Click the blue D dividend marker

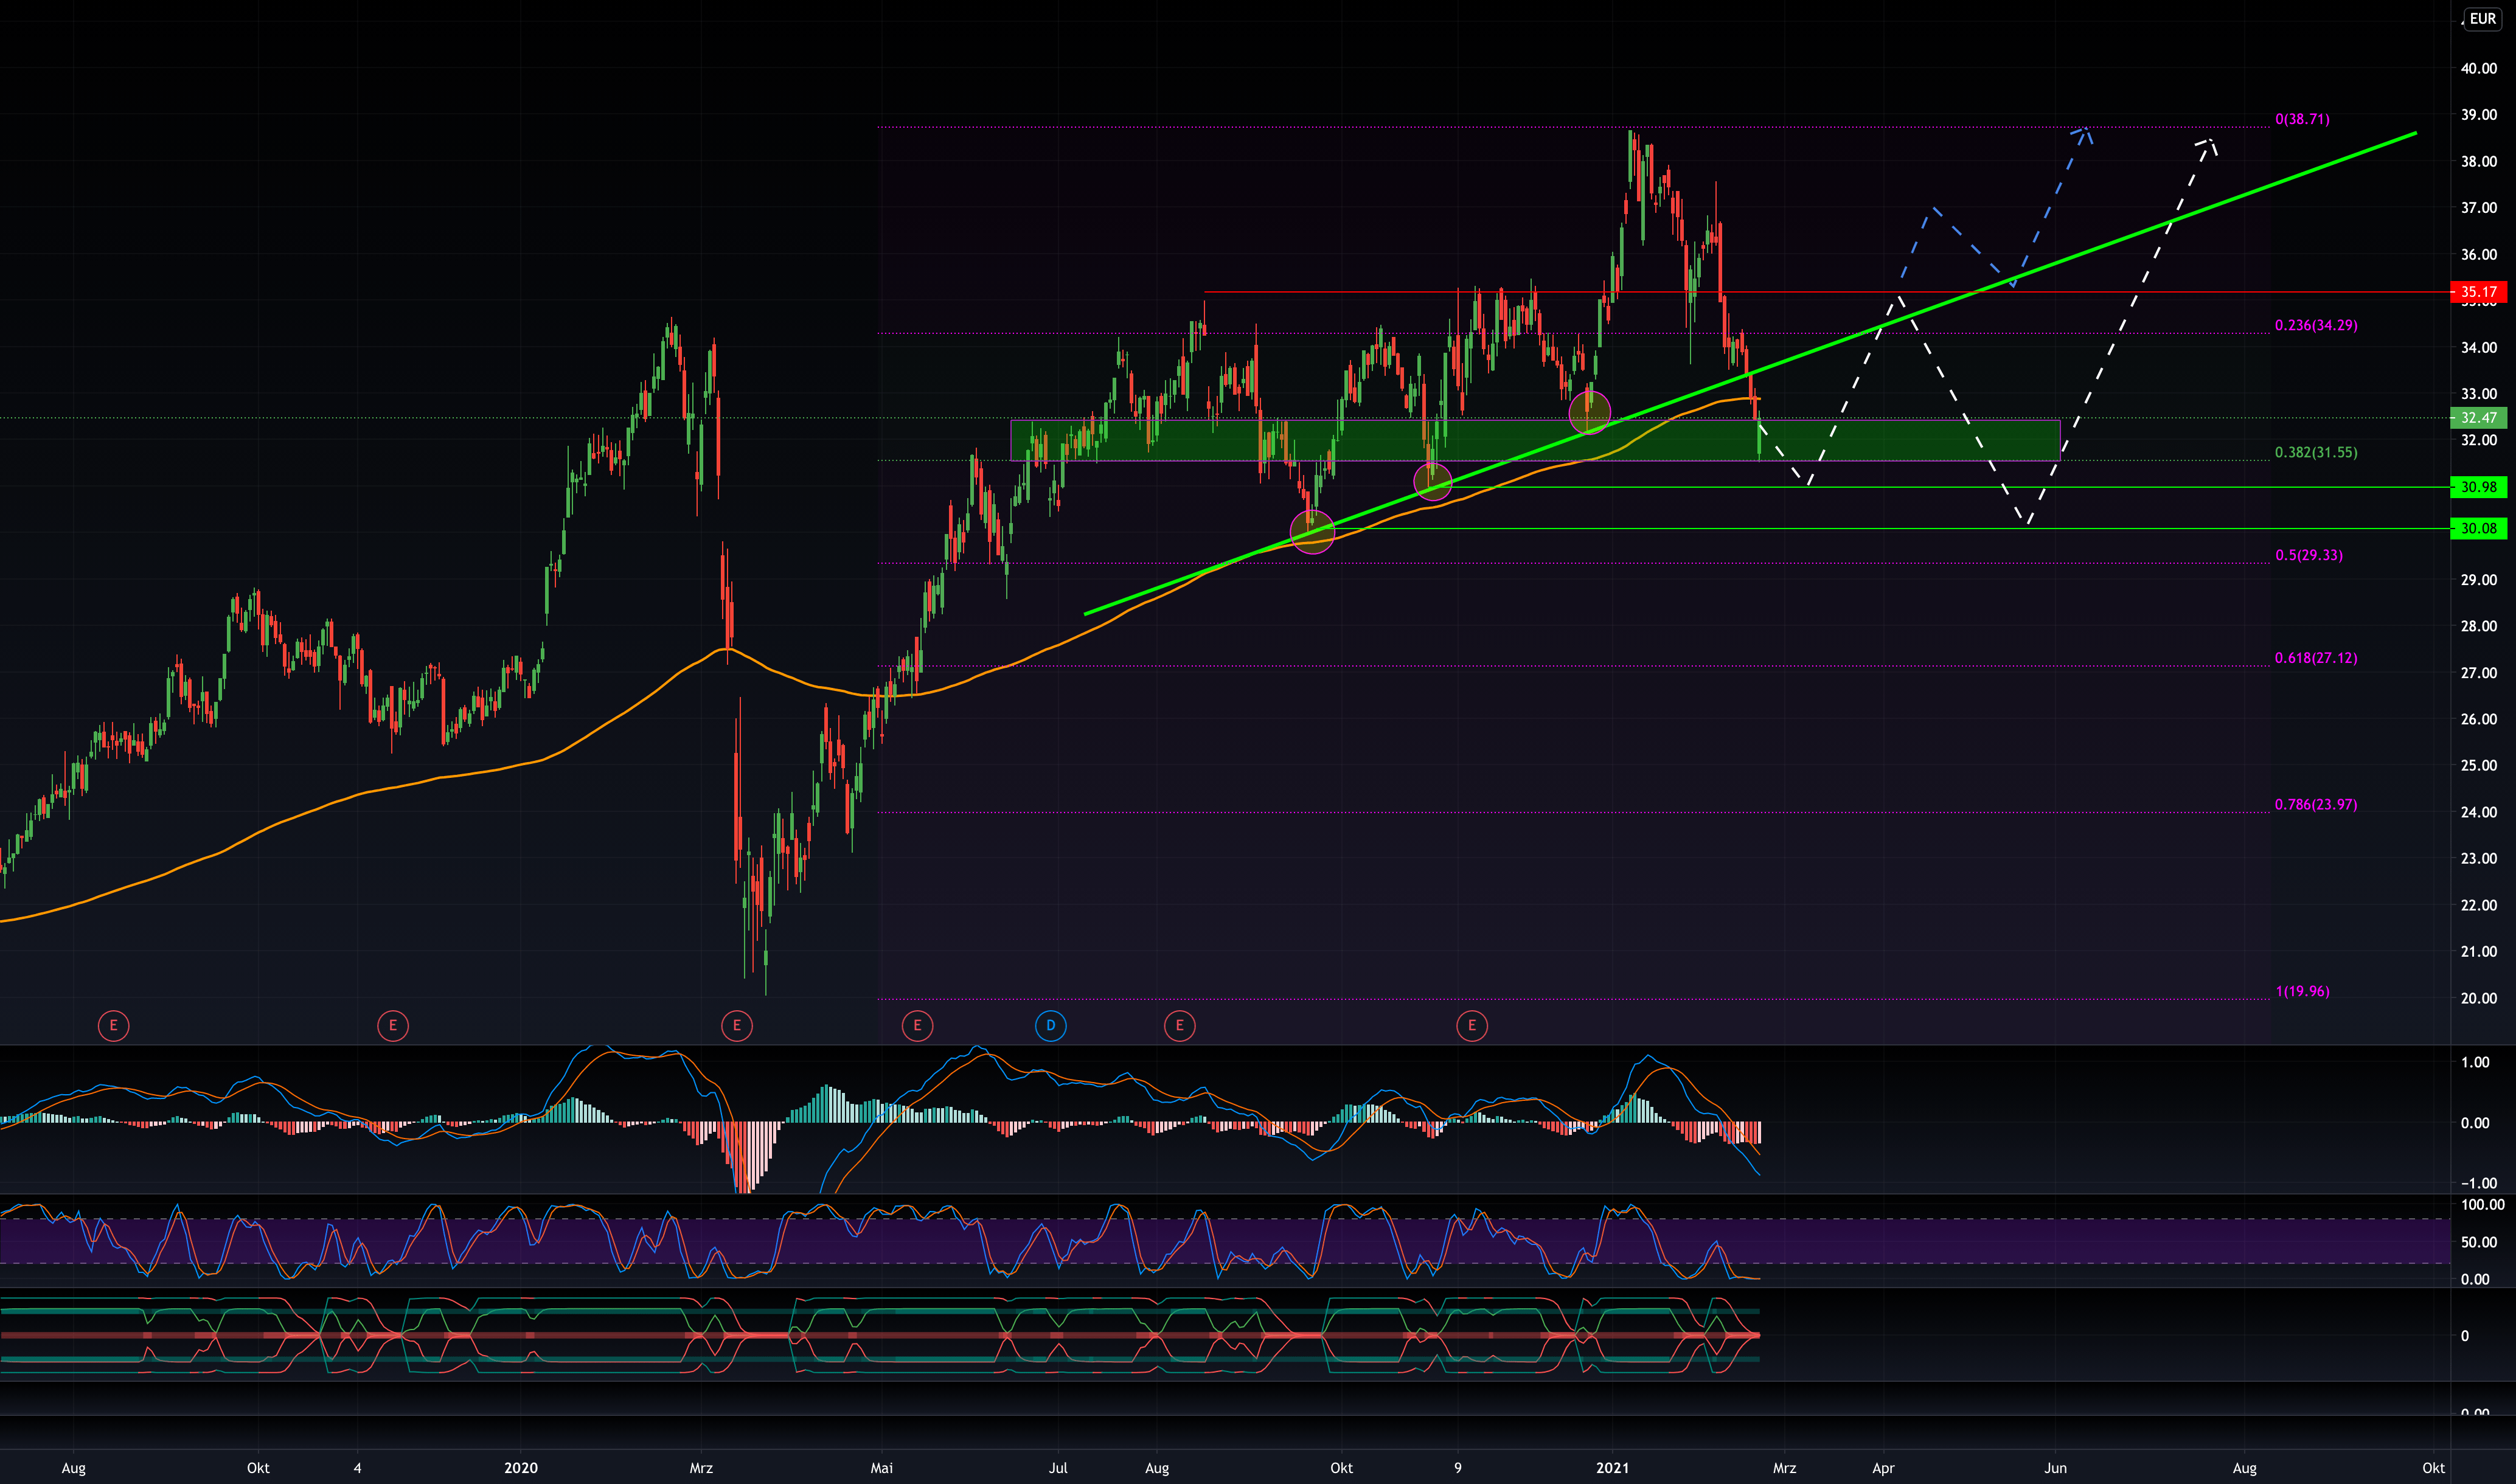[x=1050, y=1025]
